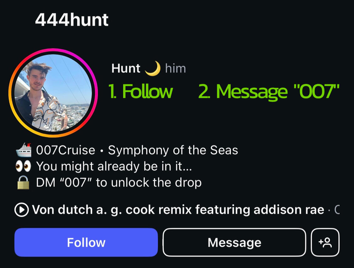This screenshot has height=268, width=354.
Task: Click the 'DM "007" to unlock the drop' line
Action: (119, 183)
